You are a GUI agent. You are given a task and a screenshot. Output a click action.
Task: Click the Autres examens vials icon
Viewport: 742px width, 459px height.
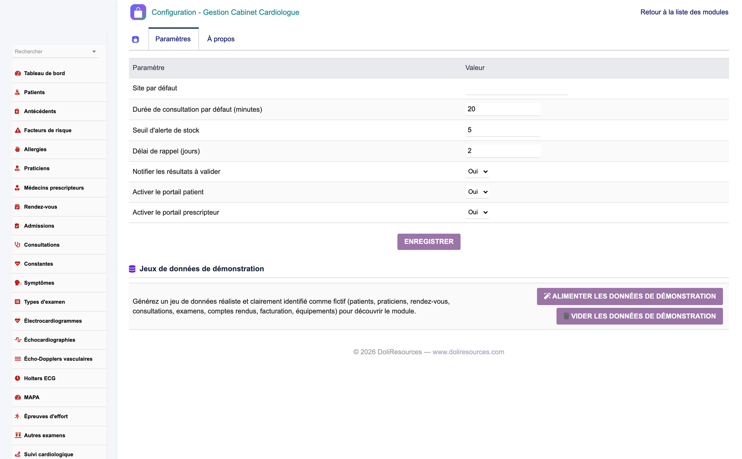pos(18,435)
